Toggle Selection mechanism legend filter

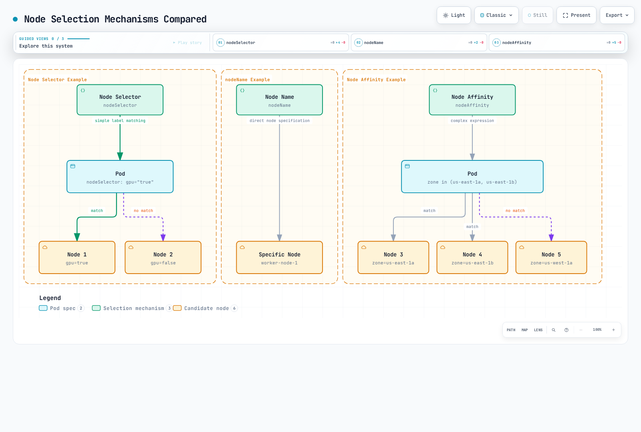click(132, 308)
